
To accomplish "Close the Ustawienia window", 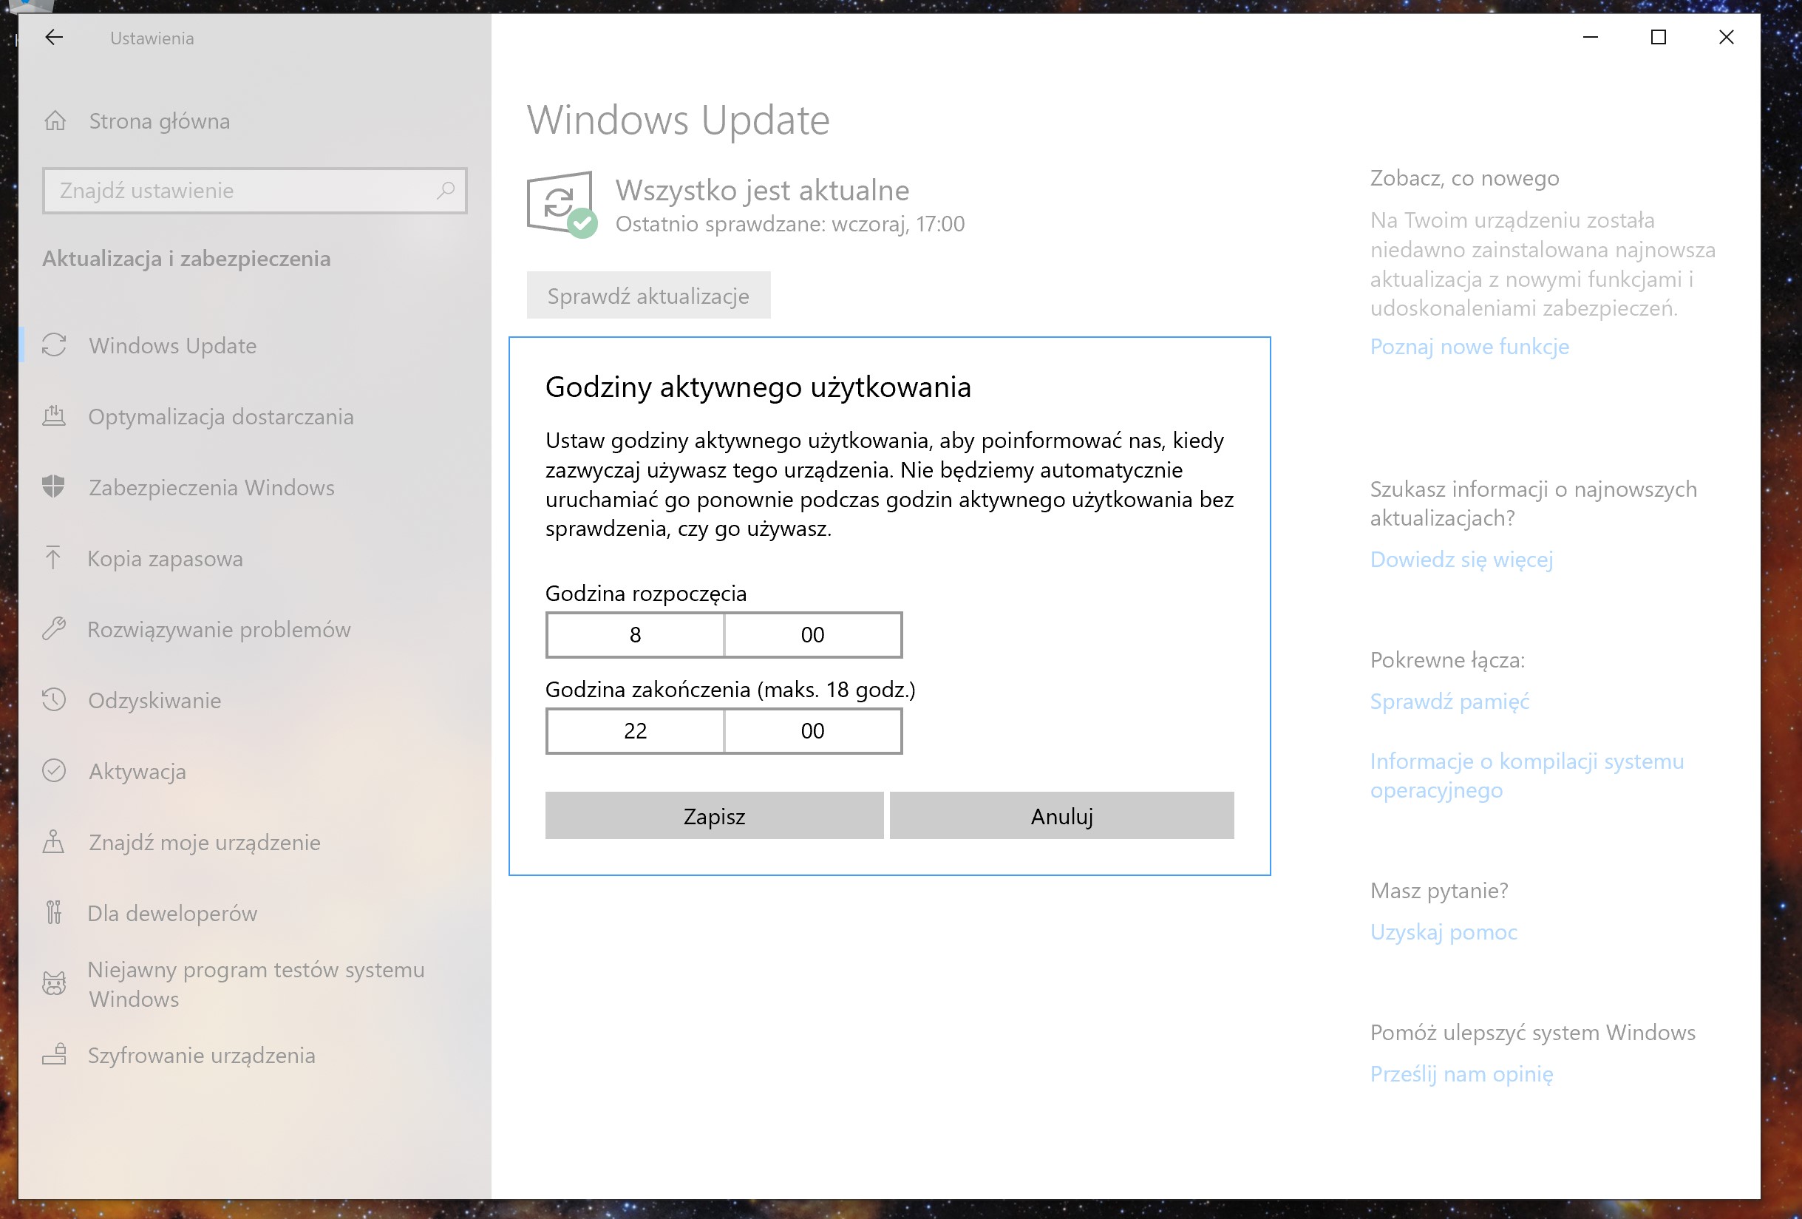I will [x=1726, y=37].
